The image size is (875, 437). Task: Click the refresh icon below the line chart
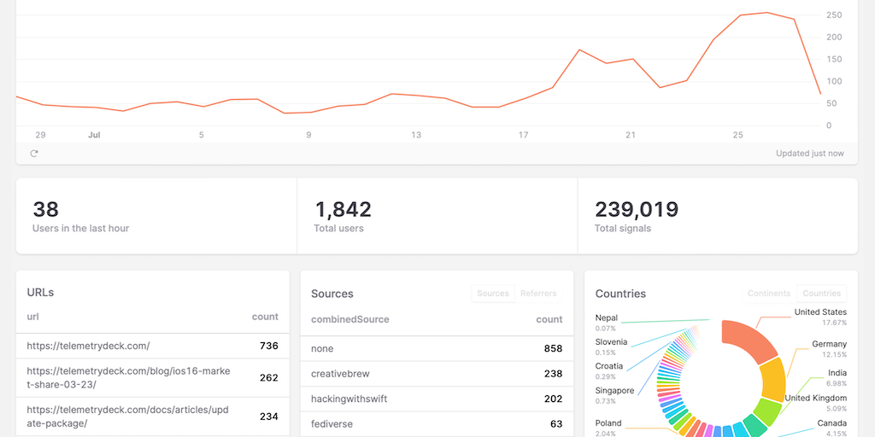tap(34, 154)
